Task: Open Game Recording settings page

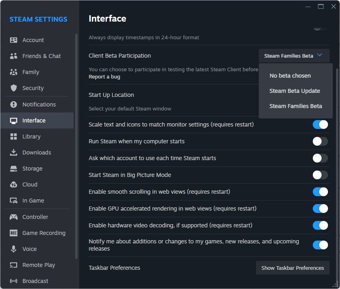Action: 44,233
